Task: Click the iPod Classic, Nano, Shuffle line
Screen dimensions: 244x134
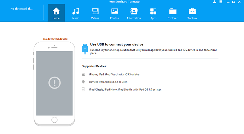Action: coord(125,90)
